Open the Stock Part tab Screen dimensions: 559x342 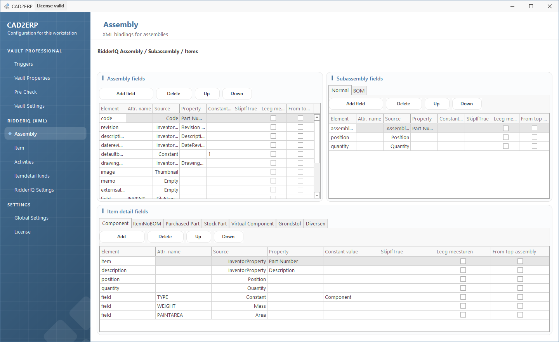click(x=215, y=223)
